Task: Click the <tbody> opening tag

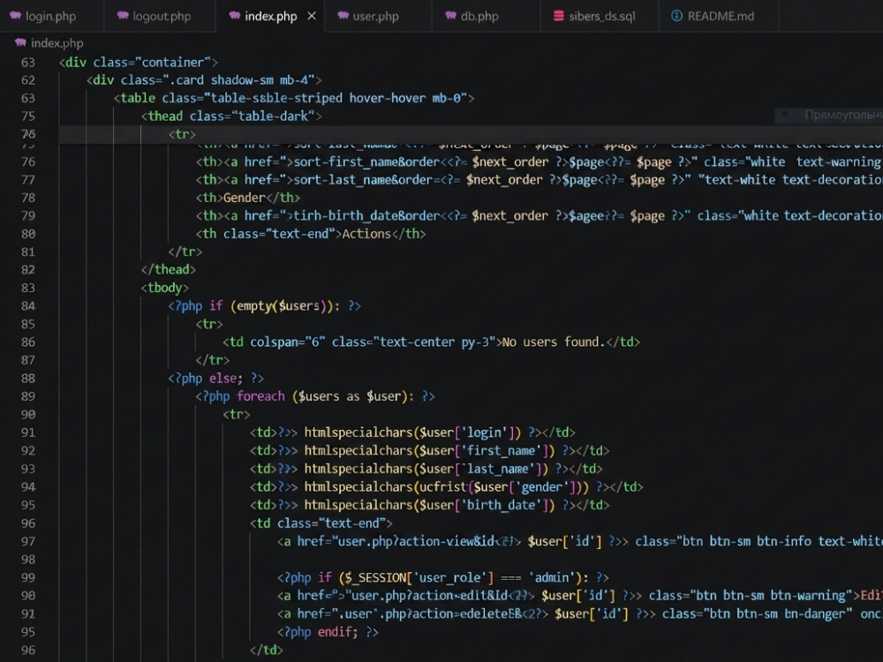Action: 164,288
